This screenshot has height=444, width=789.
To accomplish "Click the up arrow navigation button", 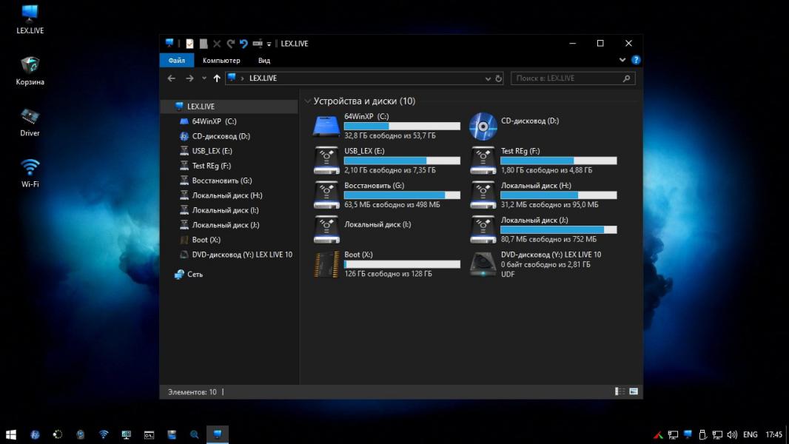I will click(217, 78).
